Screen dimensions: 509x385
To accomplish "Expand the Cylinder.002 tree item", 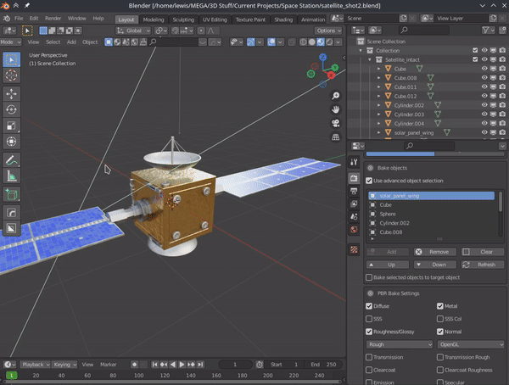I will coord(379,105).
